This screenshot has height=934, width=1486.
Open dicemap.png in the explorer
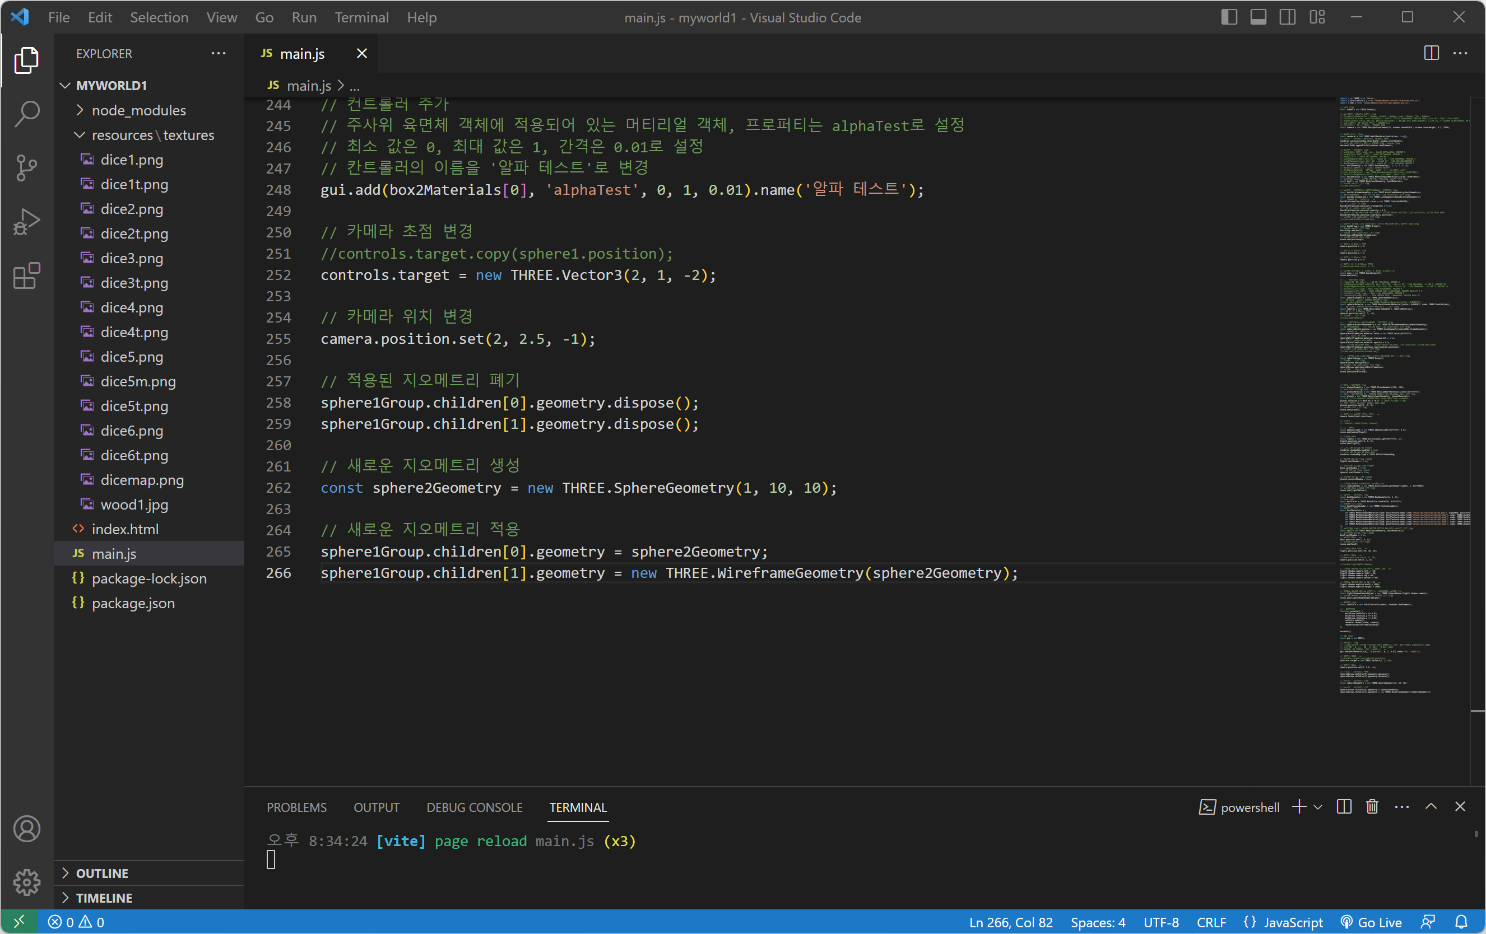tap(142, 480)
